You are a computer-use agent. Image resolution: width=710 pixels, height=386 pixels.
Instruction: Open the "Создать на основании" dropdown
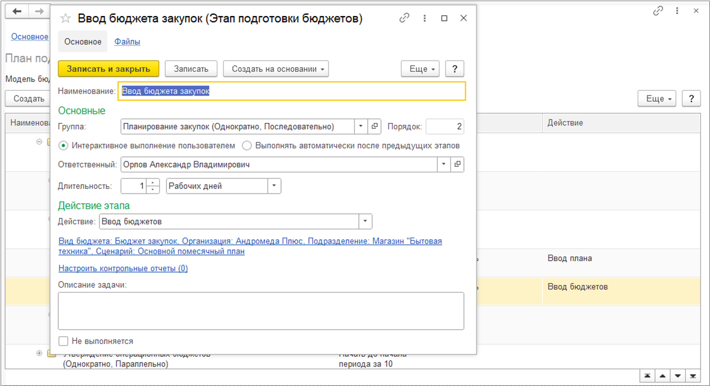tap(276, 69)
